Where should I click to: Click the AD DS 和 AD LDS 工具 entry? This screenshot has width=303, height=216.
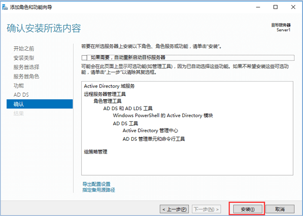click(x=128, y=108)
